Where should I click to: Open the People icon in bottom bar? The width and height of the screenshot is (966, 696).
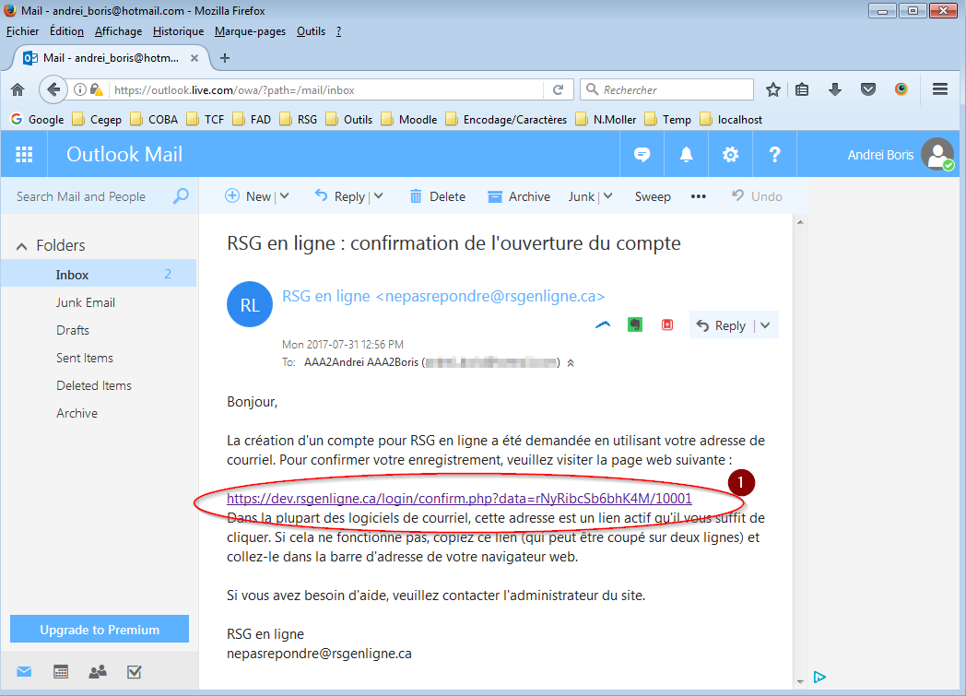tap(97, 672)
